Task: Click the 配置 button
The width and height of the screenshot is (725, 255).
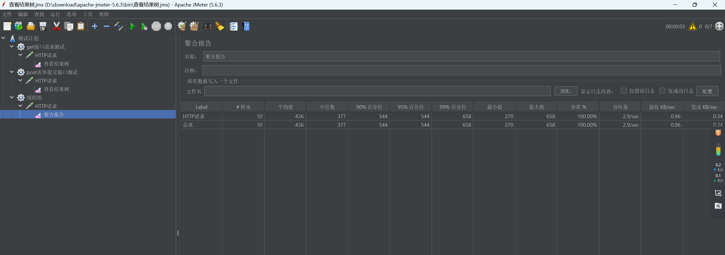Action: tap(707, 91)
